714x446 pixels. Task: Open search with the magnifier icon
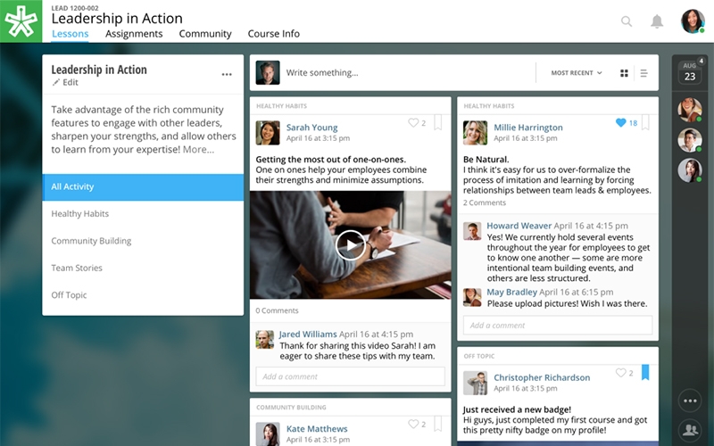(627, 21)
